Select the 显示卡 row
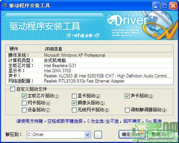179x143 pixels. tap(89, 71)
